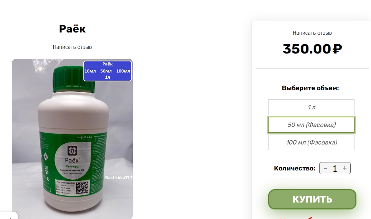
Task: Click Написать отзыв under product title
Action: (72, 47)
